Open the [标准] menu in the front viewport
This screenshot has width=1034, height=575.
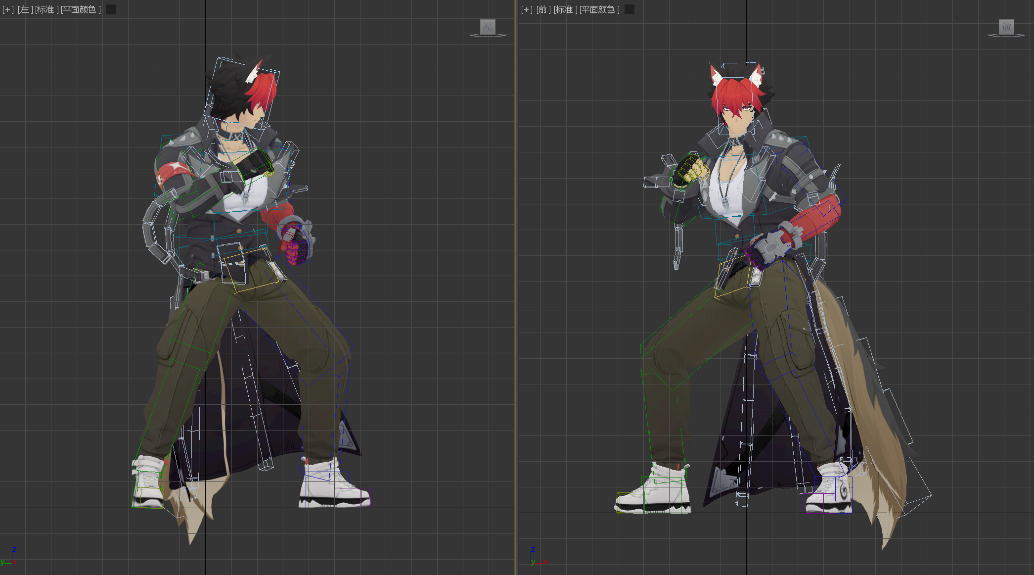[565, 9]
